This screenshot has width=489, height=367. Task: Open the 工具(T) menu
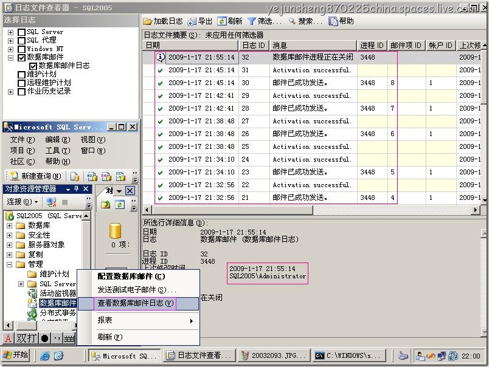point(58,151)
